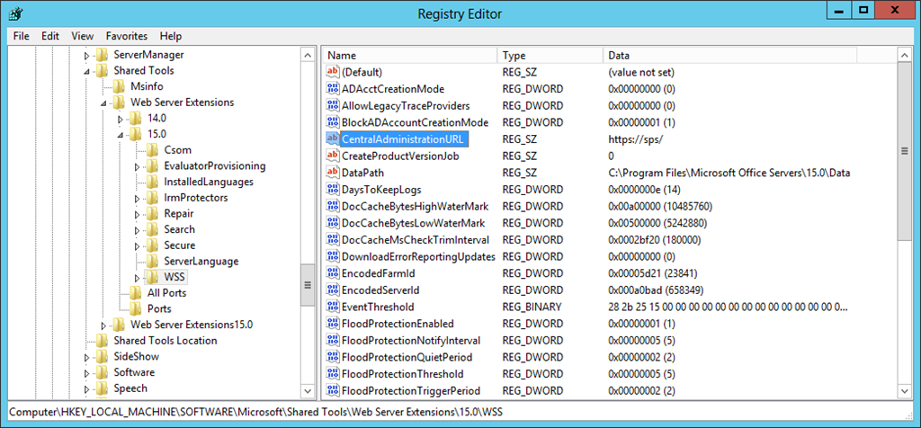Screen dimensions: 921x428
Task: Select the Shared Tools tree item
Action: tap(144, 70)
